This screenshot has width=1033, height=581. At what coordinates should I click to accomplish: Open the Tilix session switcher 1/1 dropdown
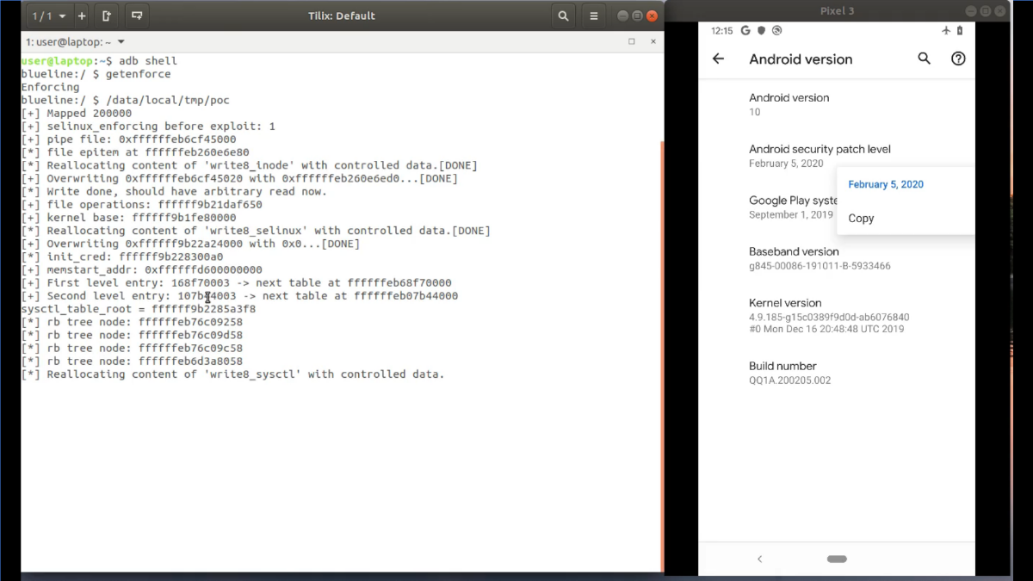[x=48, y=15]
